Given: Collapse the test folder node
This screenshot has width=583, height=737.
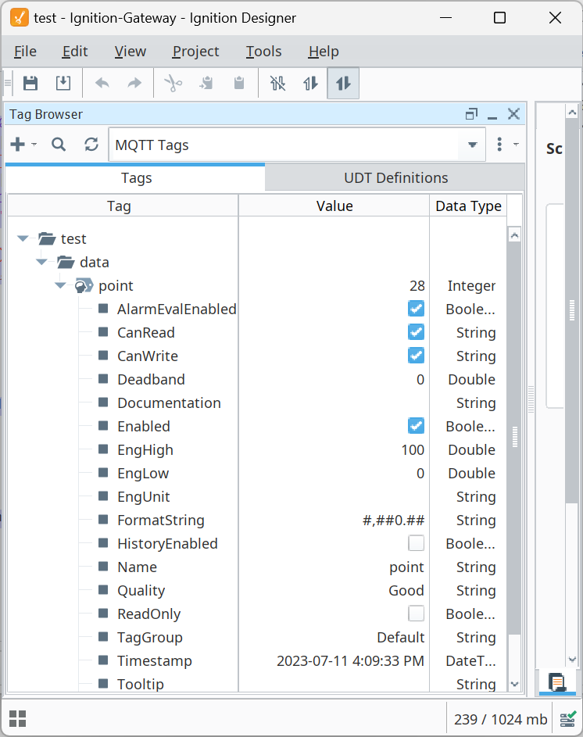Looking at the screenshot, I should (x=23, y=238).
